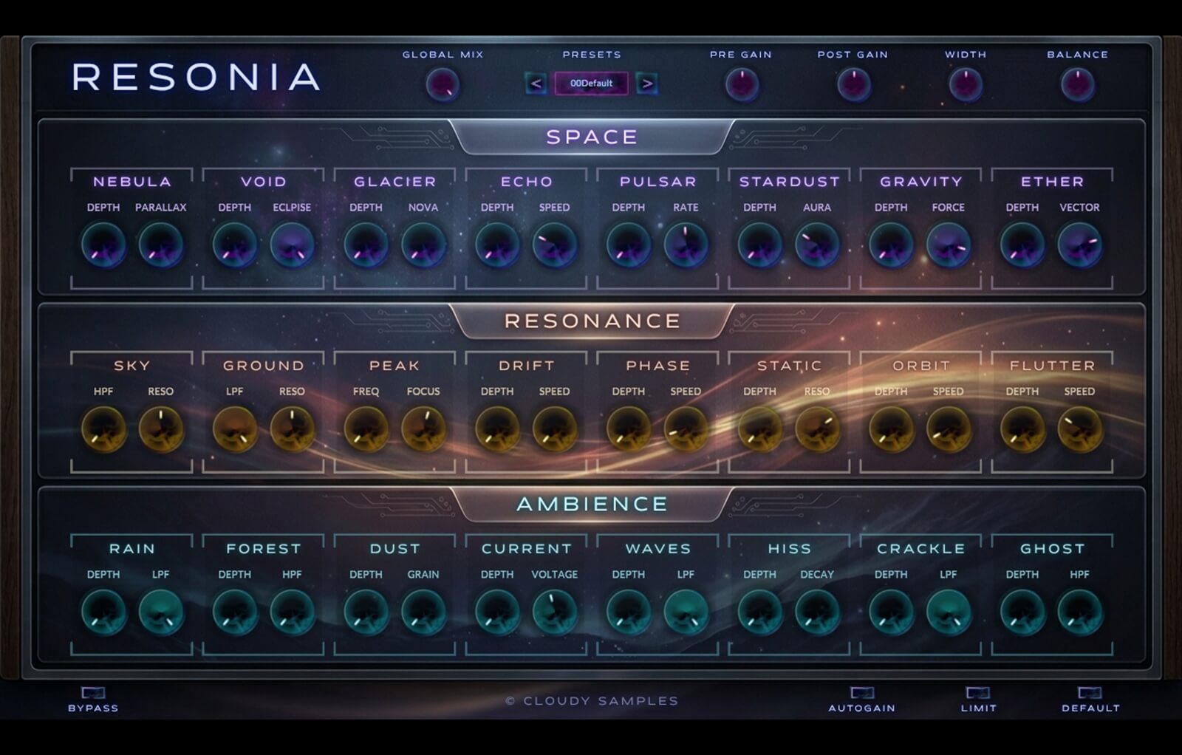Click the Post Gain knob
Image resolution: width=1182 pixels, height=755 pixels.
click(x=853, y=84)
